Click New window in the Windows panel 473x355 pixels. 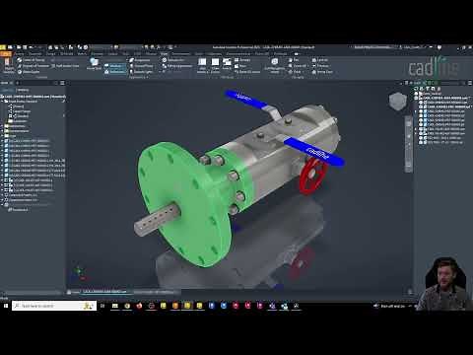tap(240, 66)
